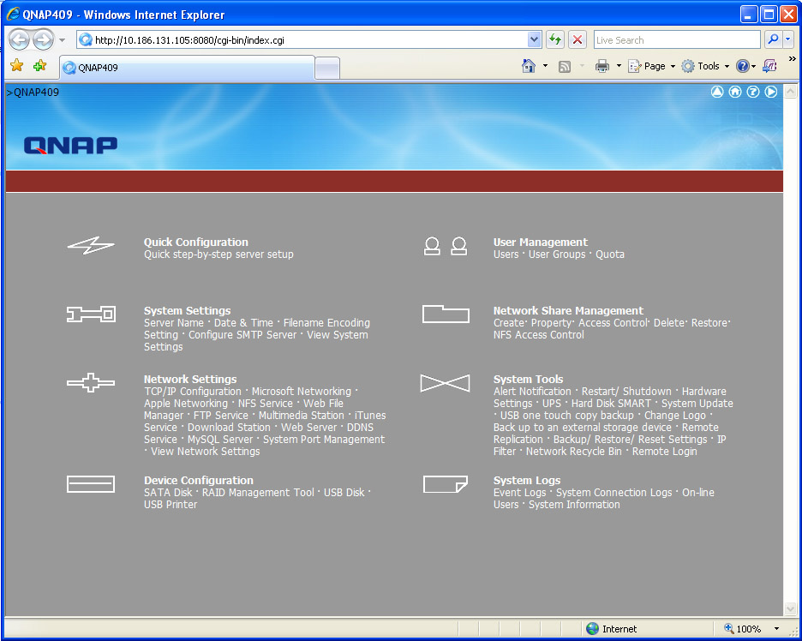Go forward with the browser Forward button

click(x=43, y=40)
